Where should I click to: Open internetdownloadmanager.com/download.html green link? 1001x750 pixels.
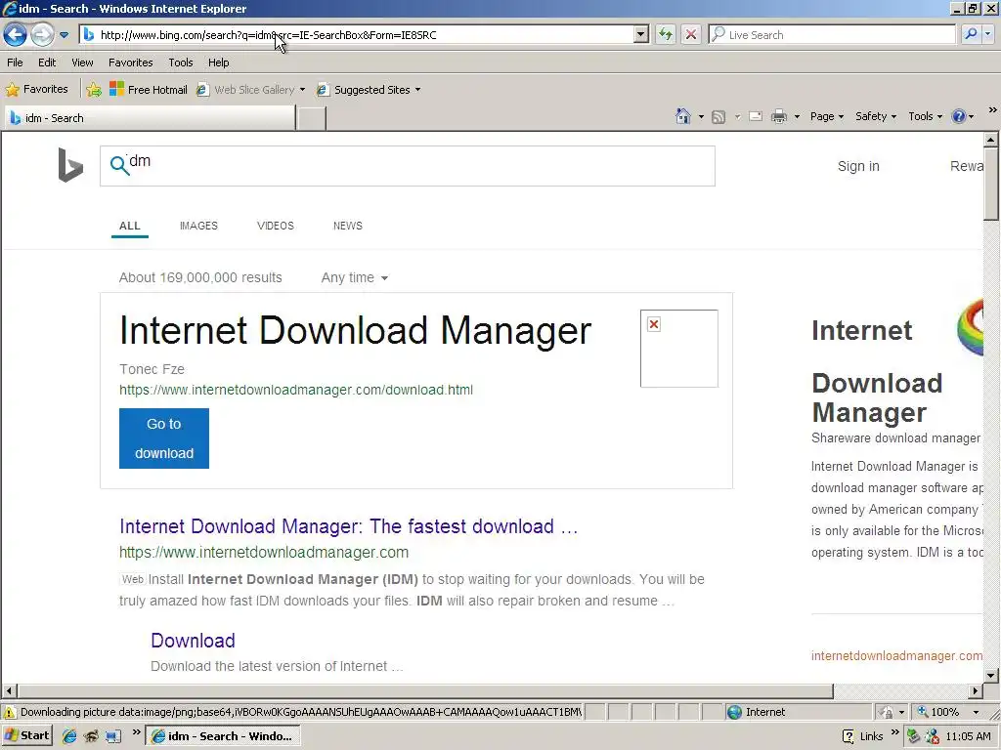[296, 390]
